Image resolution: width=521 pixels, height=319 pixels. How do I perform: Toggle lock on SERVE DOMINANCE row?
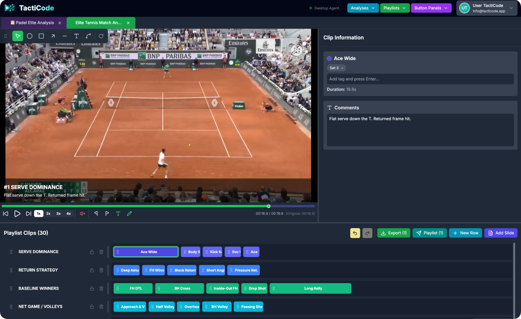[92, 252]
